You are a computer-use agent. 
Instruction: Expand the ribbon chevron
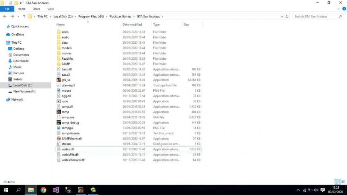click(338, 9)
